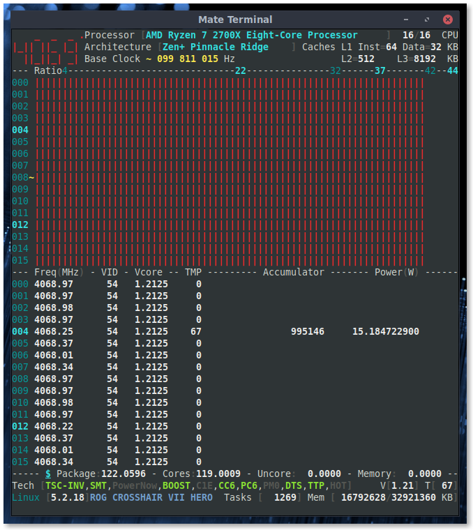This screenshot has width=473, height=530.
Task: Click the 16/16 CPU count
Action: pyautogui.click(x=416, y=35)
